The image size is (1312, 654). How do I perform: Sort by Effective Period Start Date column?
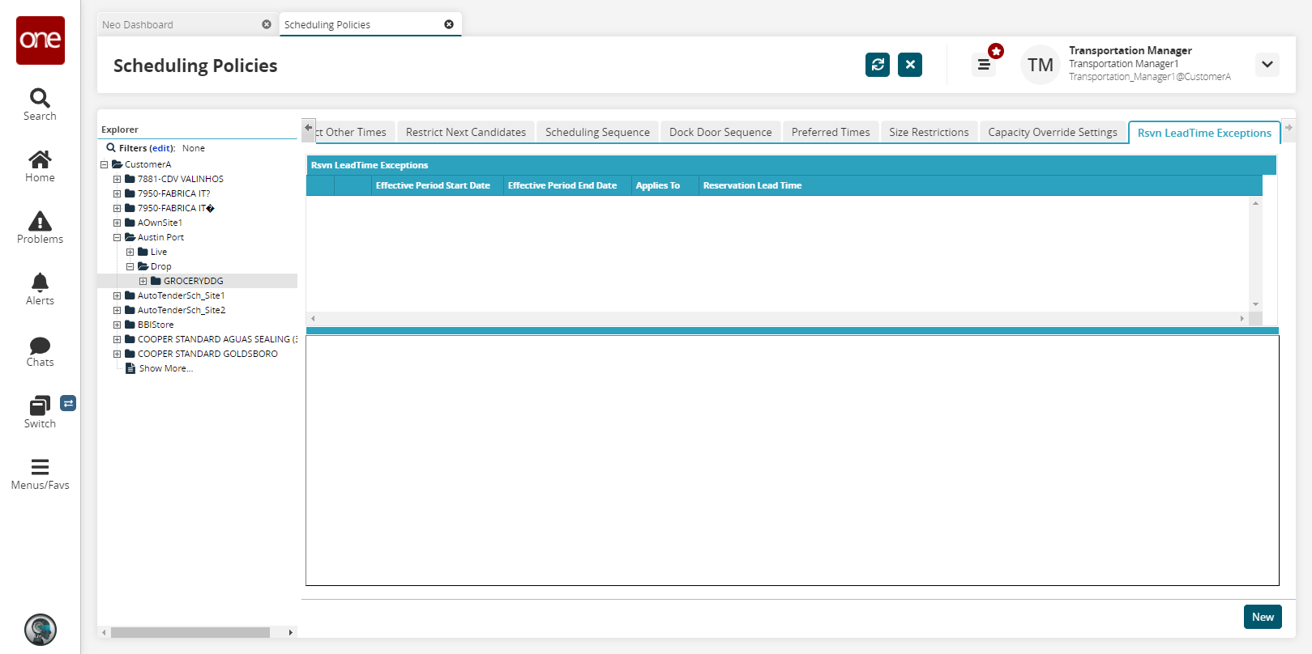point(438,185)
